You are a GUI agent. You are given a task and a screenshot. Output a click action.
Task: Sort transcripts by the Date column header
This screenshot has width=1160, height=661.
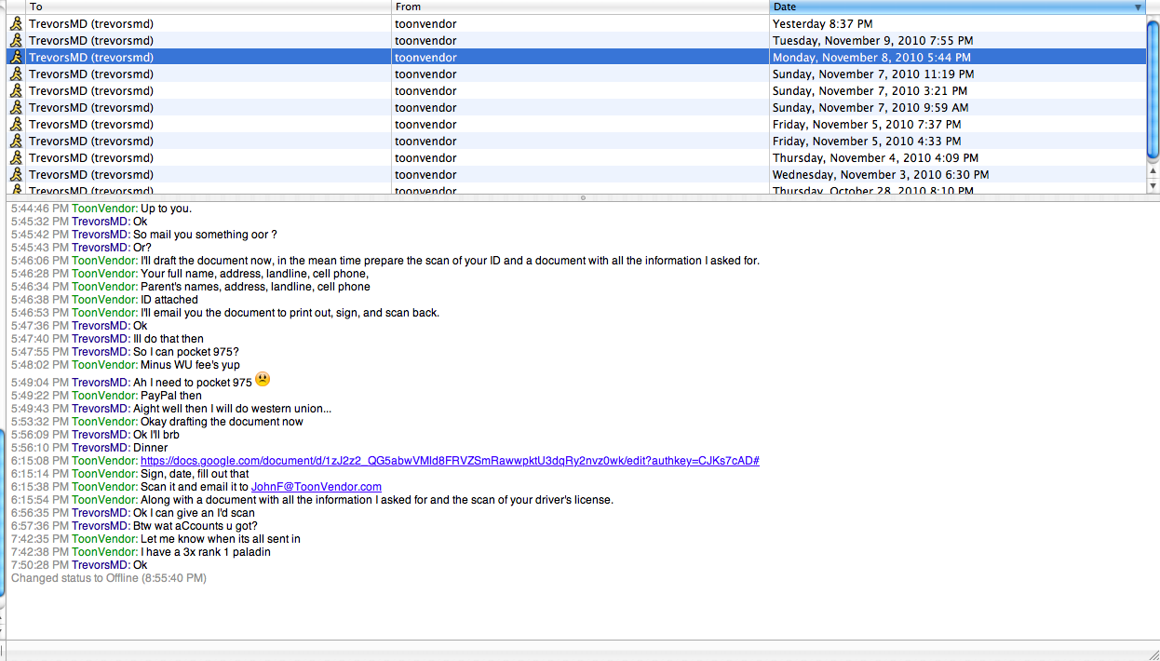[x=958, y=7]
